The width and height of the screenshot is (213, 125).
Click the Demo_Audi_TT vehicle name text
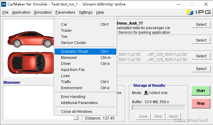tap(130, 23)
